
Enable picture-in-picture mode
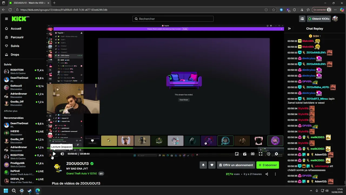point(237,154)
